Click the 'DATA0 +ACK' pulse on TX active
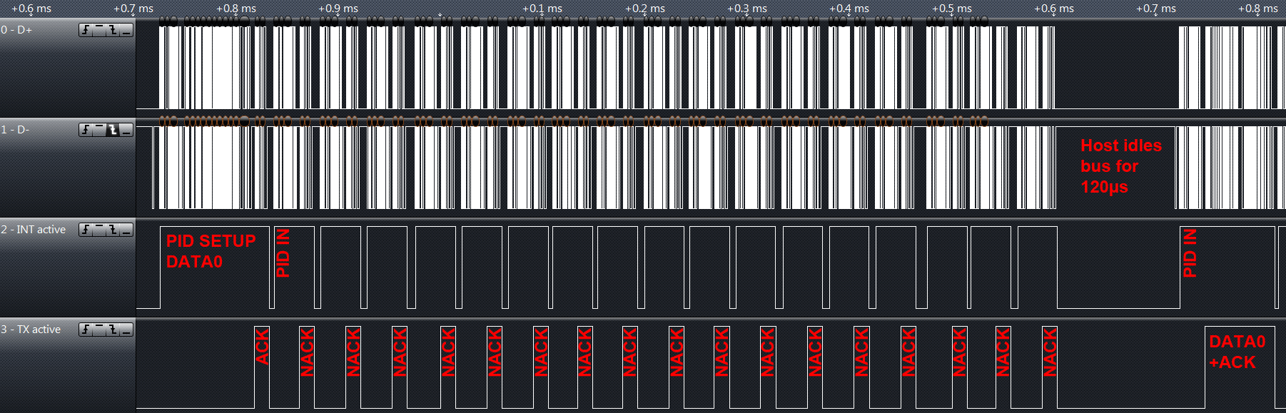The width and height of the screenshot is (1286, 413). 1236,352
